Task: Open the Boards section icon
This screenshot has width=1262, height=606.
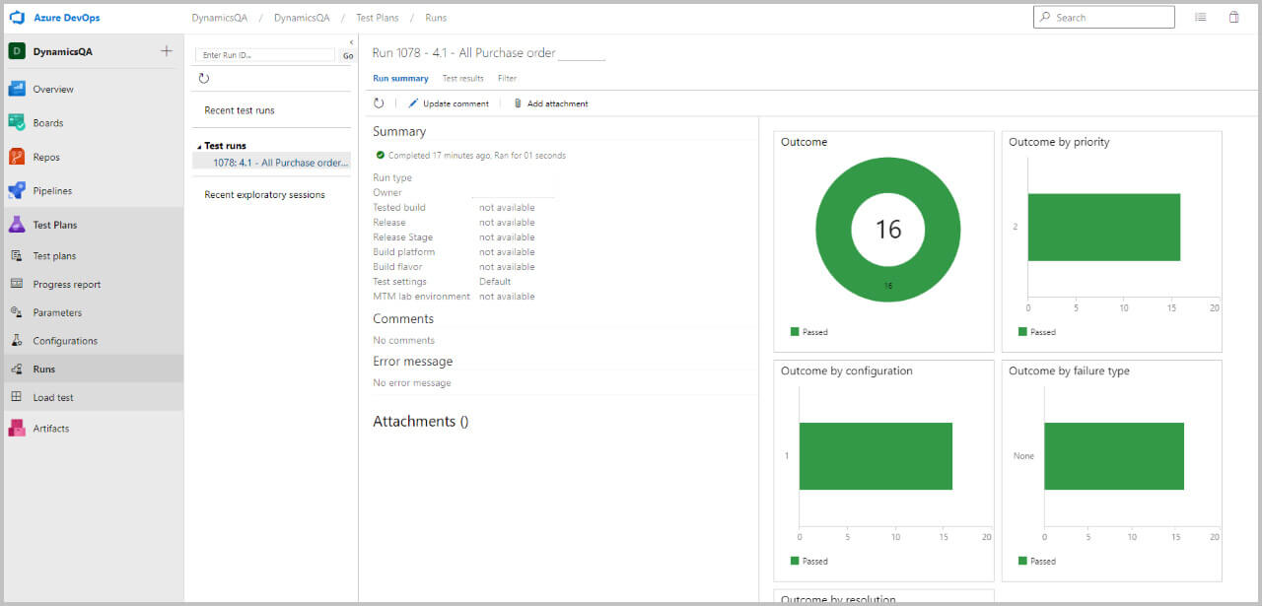Action: coord(17,123)
